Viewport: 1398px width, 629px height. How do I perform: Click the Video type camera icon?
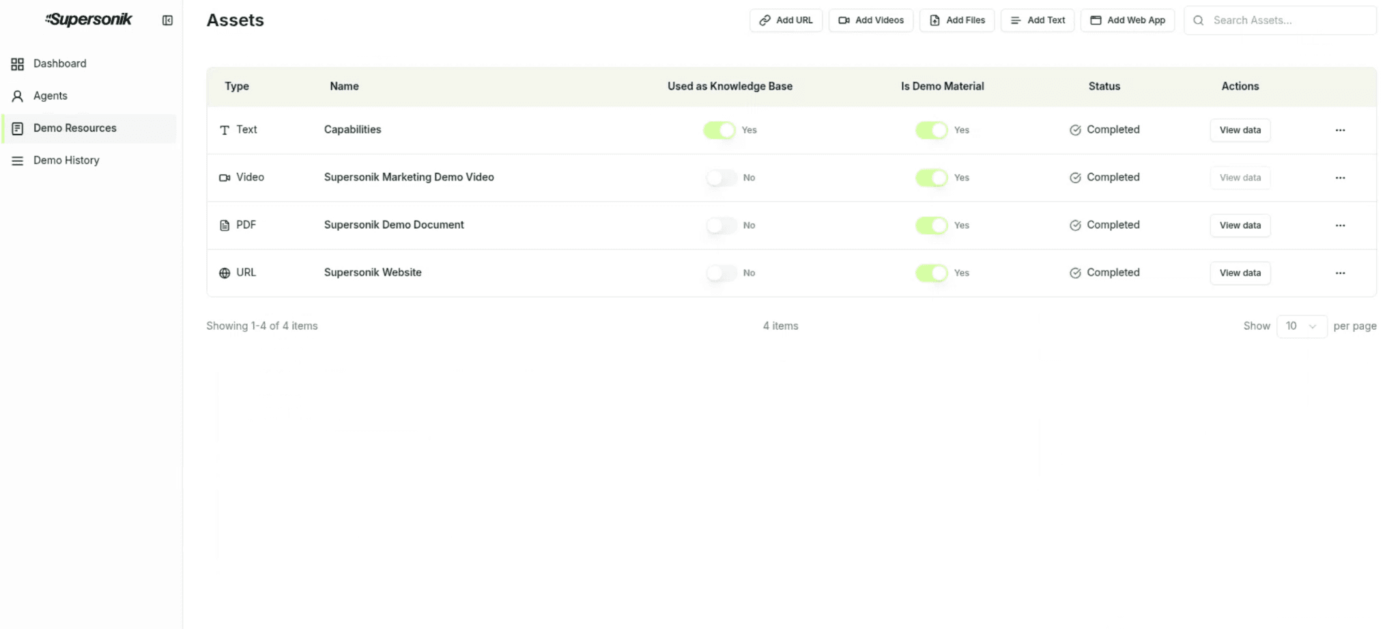click(225, 178)
